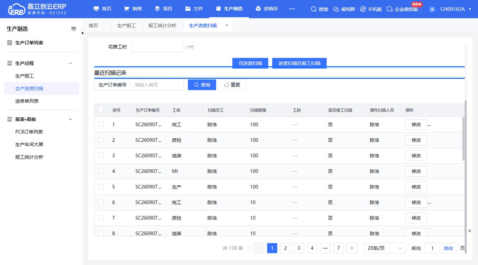Click the 生产订单编号 input field
Viewport: 478px width, 265px height.
[x=157, y=85]
